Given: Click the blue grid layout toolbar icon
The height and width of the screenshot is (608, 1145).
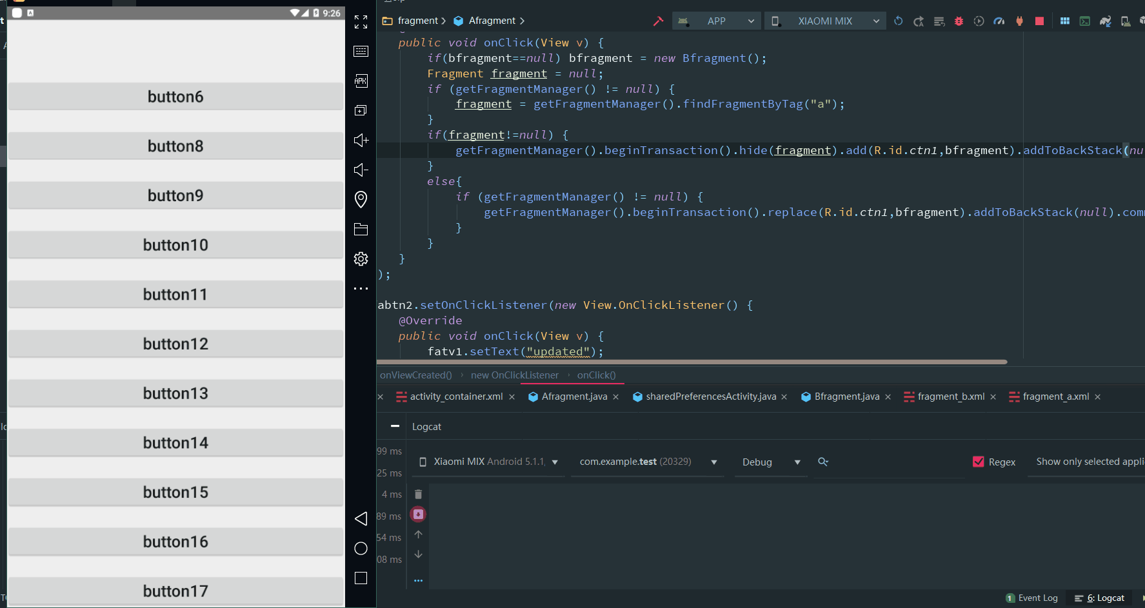Looking at the screenshot, I should click(x=1064, y=21).
